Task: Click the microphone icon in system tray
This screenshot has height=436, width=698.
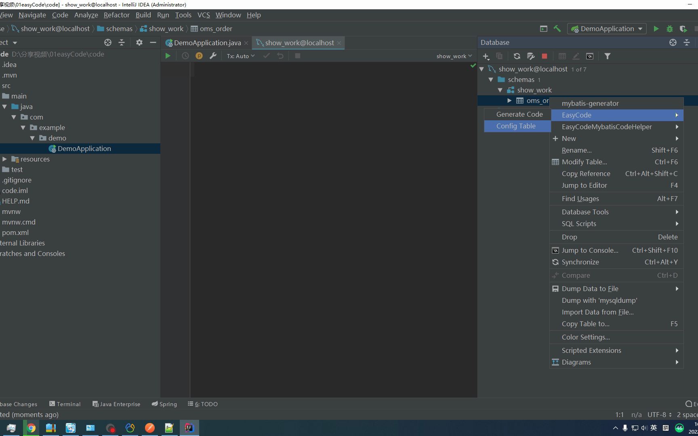Action: click(x=625, y=428)
